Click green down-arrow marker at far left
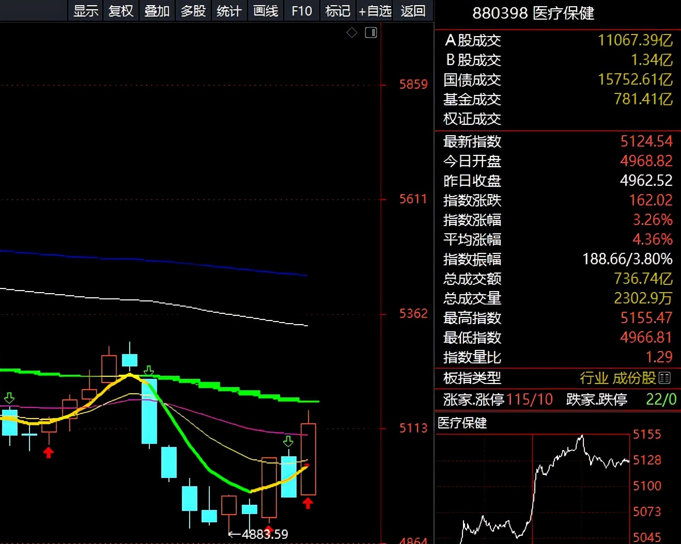This screenshot has height=544, width=681. point(9,398)
